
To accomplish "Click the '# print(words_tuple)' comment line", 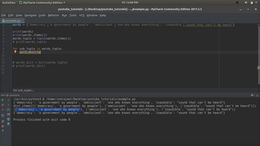I will point(30,42).
